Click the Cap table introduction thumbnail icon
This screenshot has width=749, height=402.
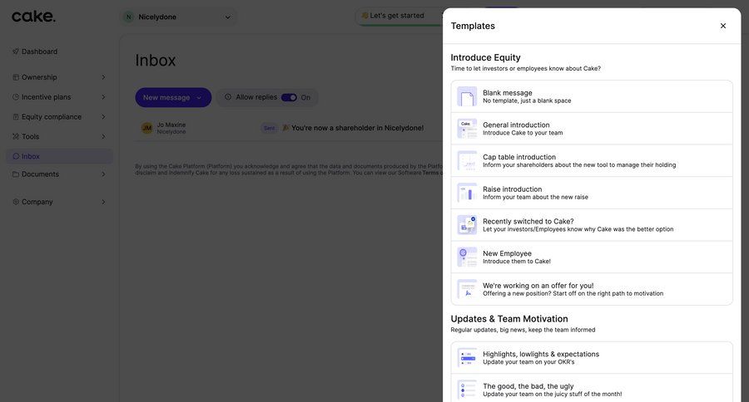click(467, 160)
